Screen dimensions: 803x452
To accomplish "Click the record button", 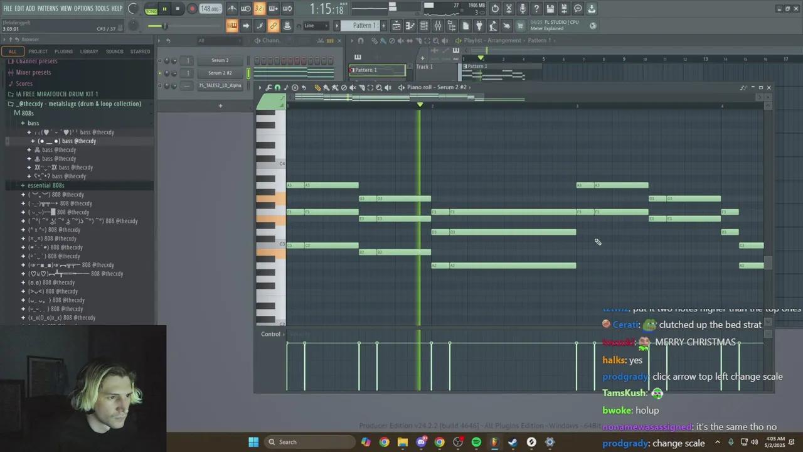I will coord(192,9).
